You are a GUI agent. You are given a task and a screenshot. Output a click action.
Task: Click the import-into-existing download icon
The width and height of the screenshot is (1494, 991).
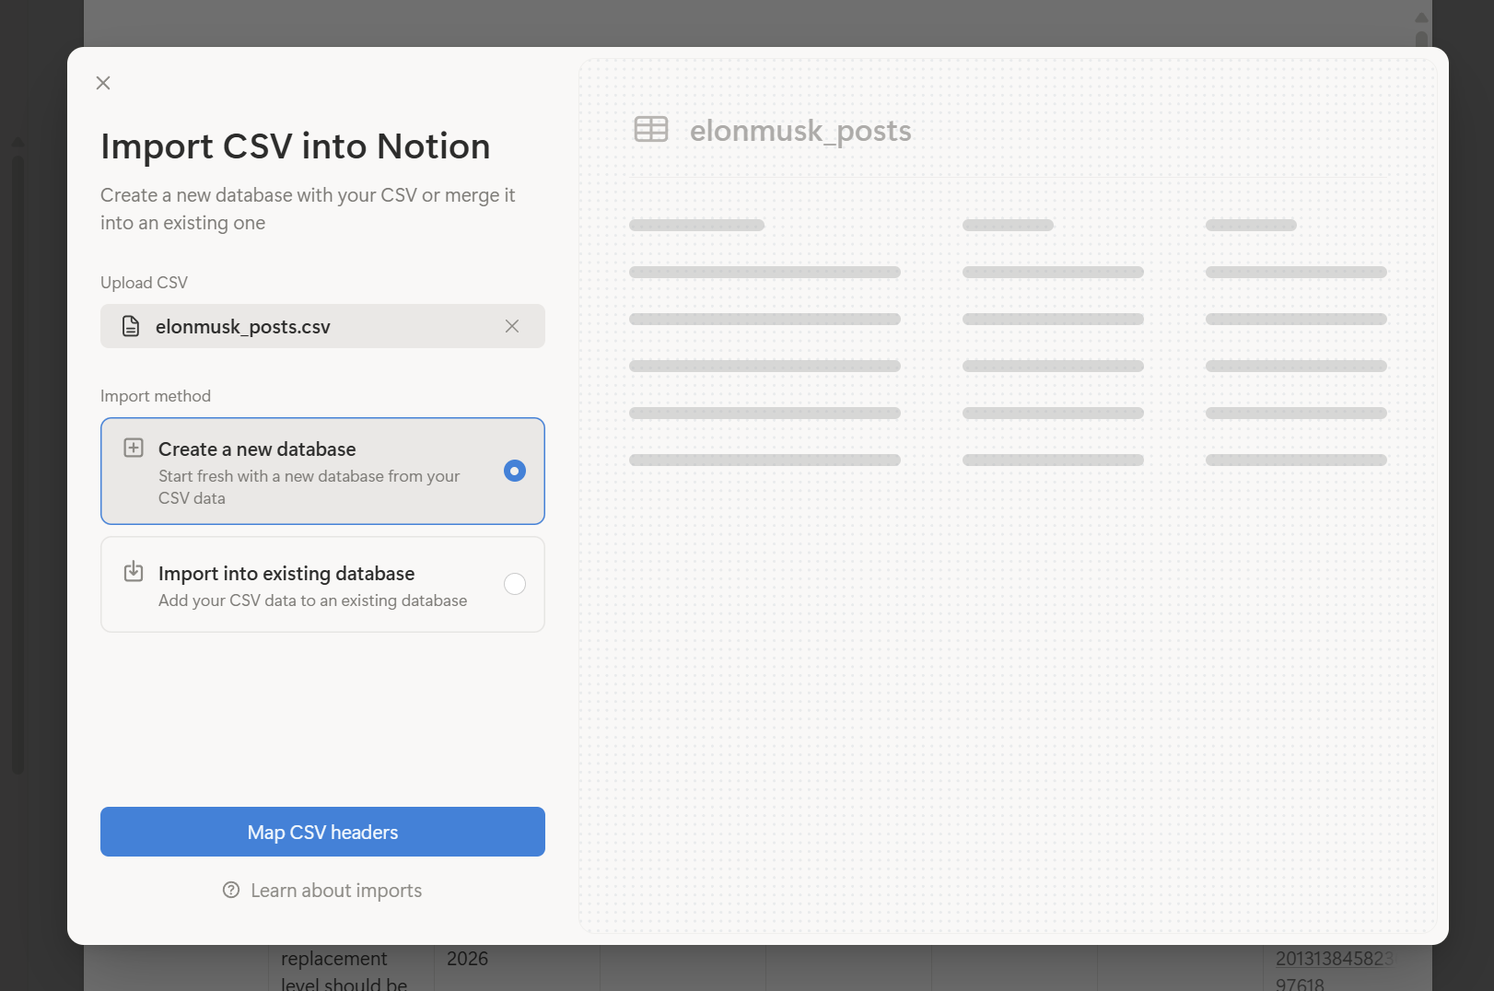tap(134, 572)
